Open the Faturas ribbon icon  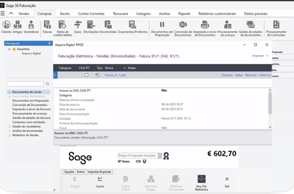tap(47, 27)
